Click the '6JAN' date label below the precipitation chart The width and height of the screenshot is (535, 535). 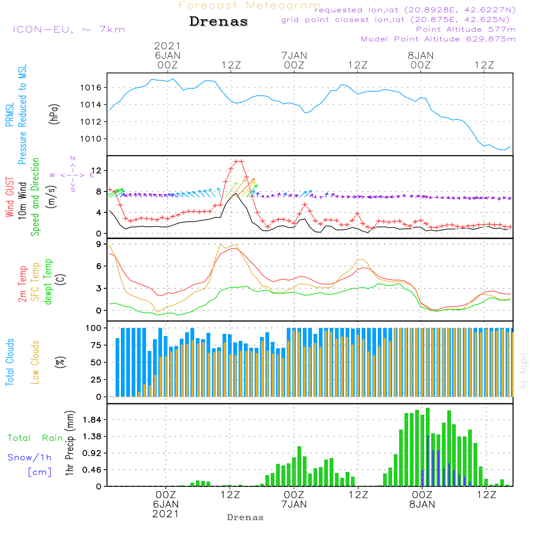pyautogui.click(x=166, y=505)
